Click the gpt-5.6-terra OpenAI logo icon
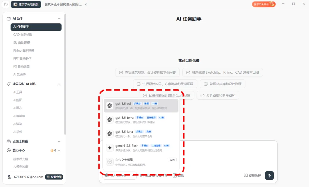Image resolution: width=309 pixels, height=187 pixels. click(x=110, y=120)
